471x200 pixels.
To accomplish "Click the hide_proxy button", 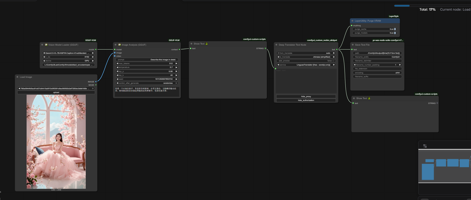I will pos(306,97).
